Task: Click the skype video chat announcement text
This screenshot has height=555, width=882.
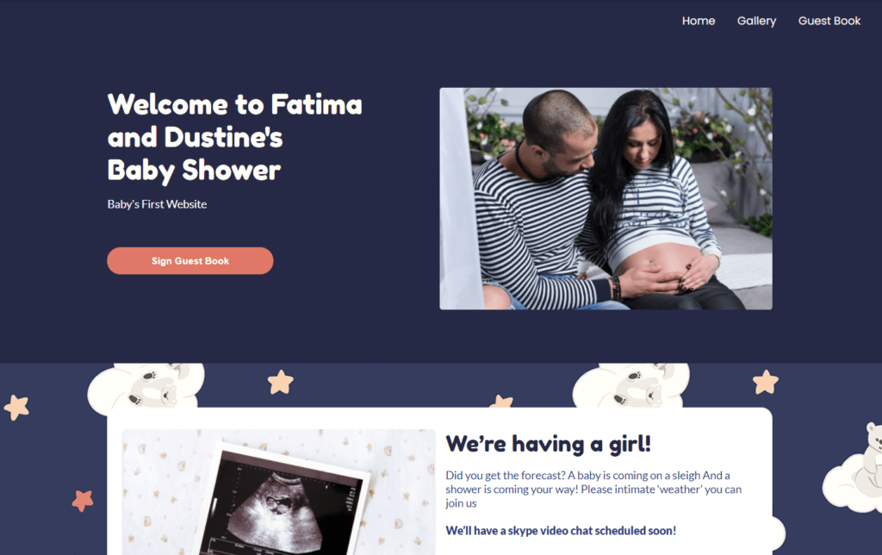Action: (x=561, y=531)
